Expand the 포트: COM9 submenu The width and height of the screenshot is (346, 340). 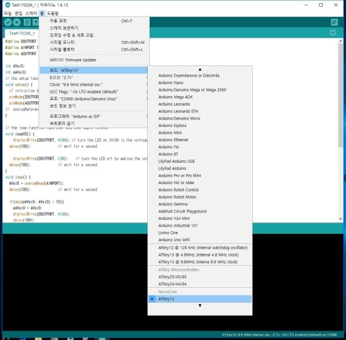point(94,99)
